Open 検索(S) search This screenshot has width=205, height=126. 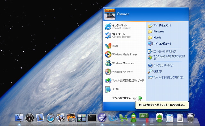point(155,71)
